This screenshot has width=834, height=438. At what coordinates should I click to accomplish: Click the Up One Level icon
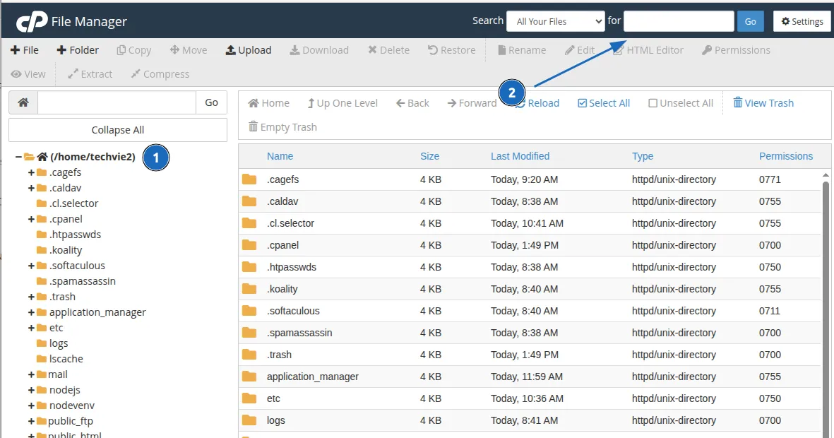(x=311, y=103)
